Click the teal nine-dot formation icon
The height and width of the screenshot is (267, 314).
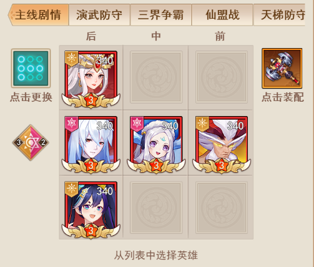pyautogui.click(x=31, y=68)
